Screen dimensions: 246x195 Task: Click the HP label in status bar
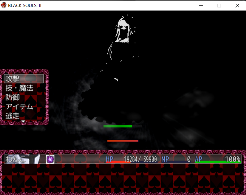click(x=110, y=159)
